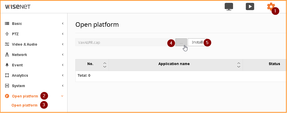Sort by Application name column arrows
This screenshot has height=113, width=287.
(x=239, y=65)
